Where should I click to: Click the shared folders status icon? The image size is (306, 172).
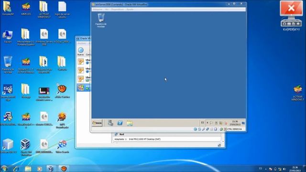211,129
